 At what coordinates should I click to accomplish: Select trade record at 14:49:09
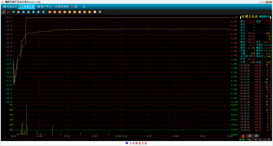click(256, 130)
